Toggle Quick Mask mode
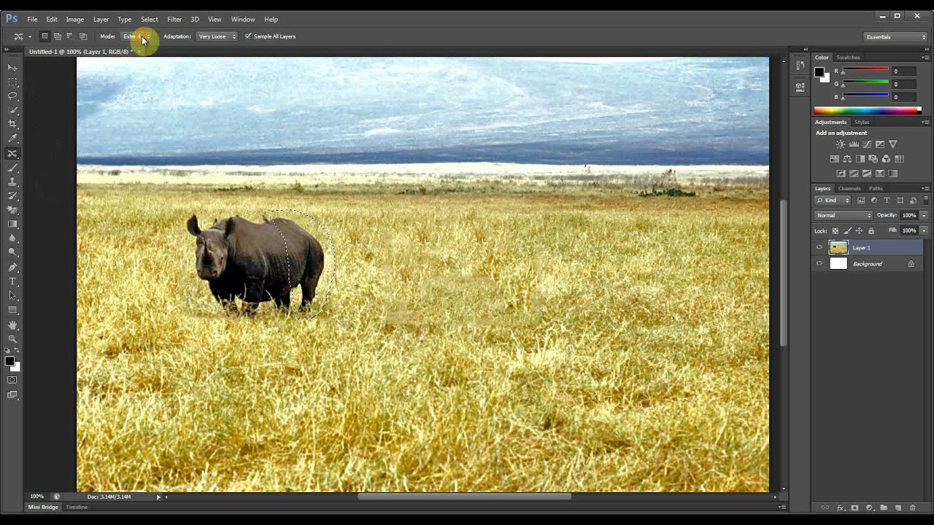 point(12,380)
